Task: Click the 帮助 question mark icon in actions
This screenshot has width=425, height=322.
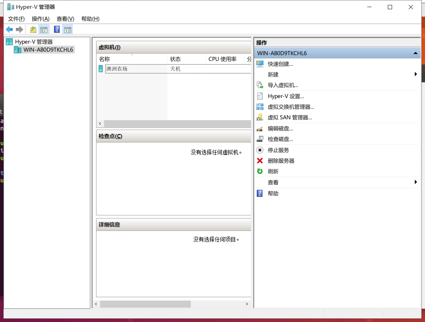Action: pos(260,193)
